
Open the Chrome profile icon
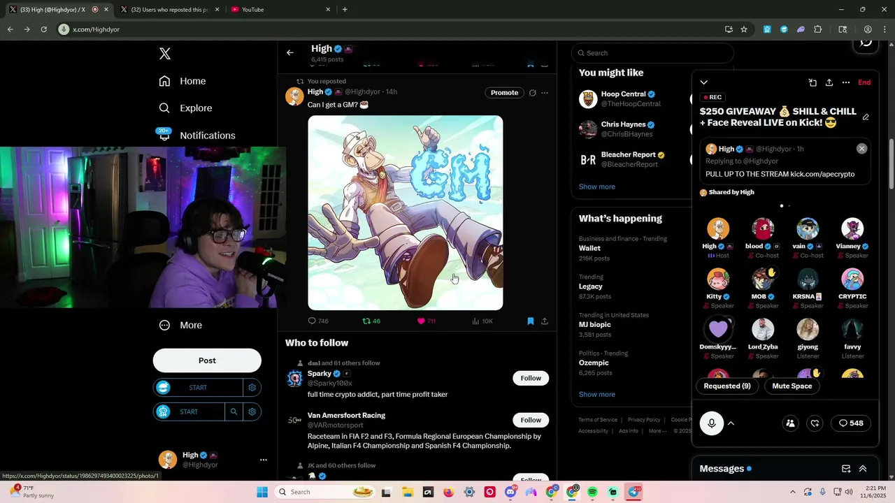click(x=868, y=29)
